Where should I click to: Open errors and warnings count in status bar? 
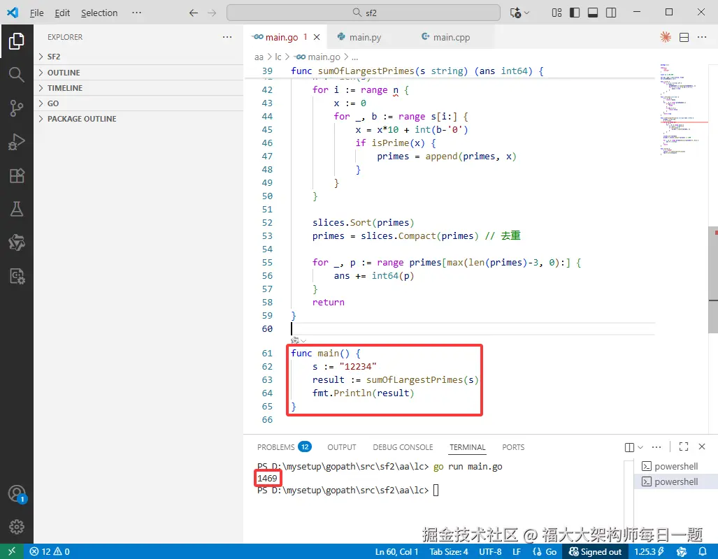point(50,552)
